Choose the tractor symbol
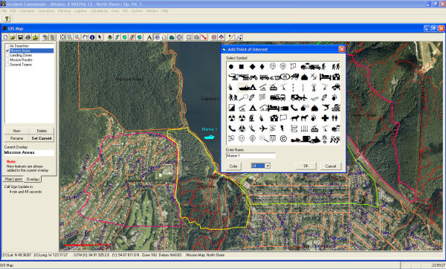The width and height of the screenshot is (446, 269). [336, 87]
